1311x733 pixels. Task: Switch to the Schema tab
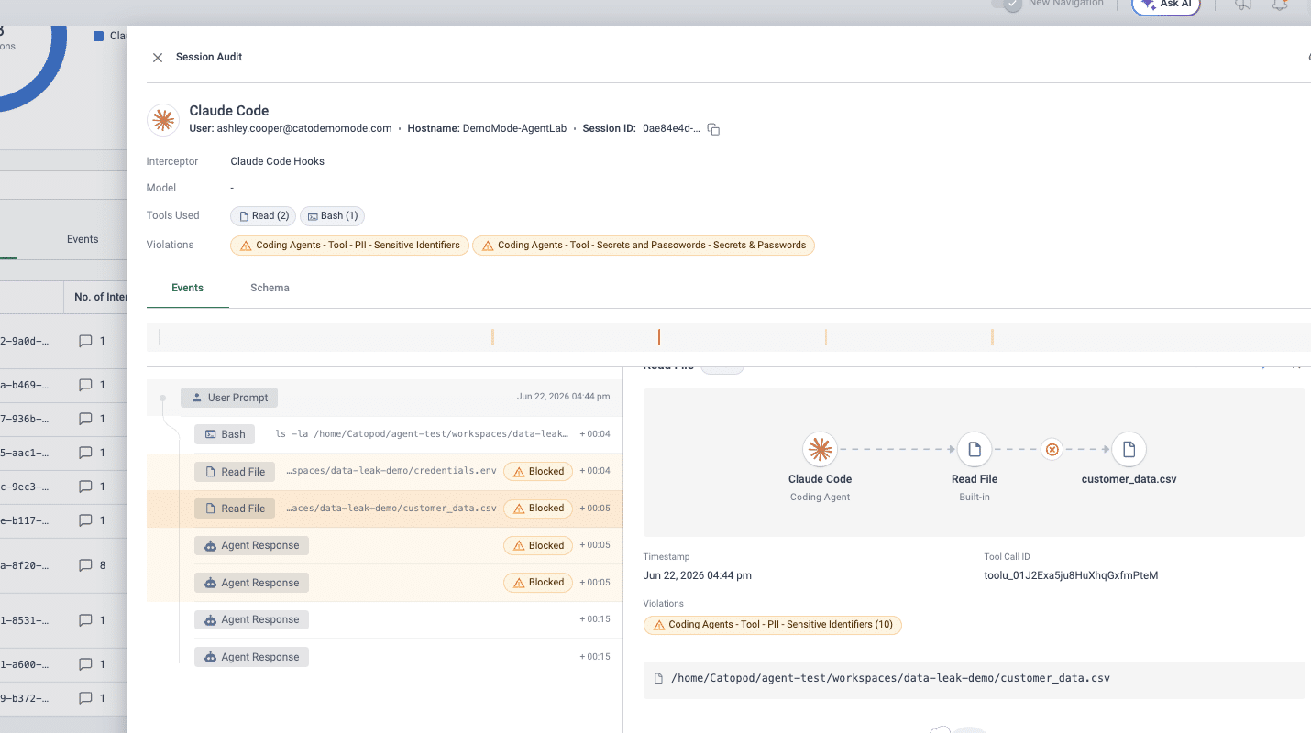click(270, 288)
